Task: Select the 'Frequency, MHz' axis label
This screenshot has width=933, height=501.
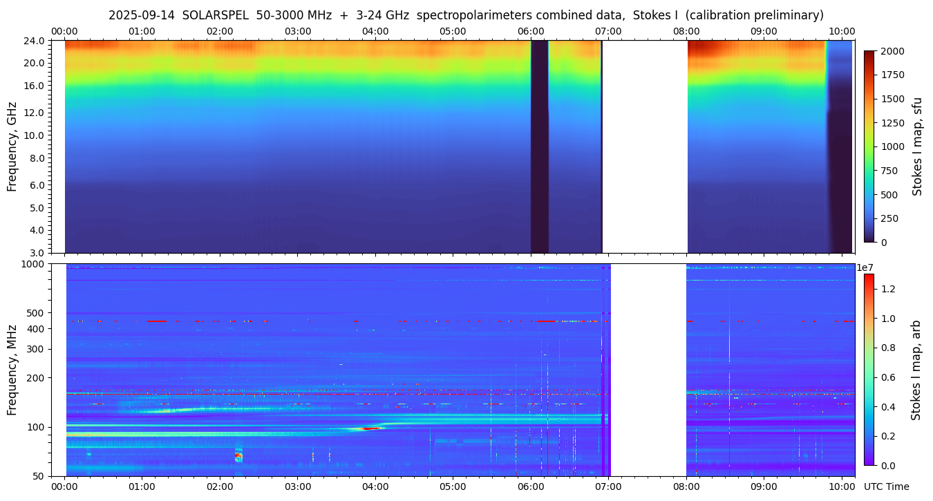Action: coord(12,370)
